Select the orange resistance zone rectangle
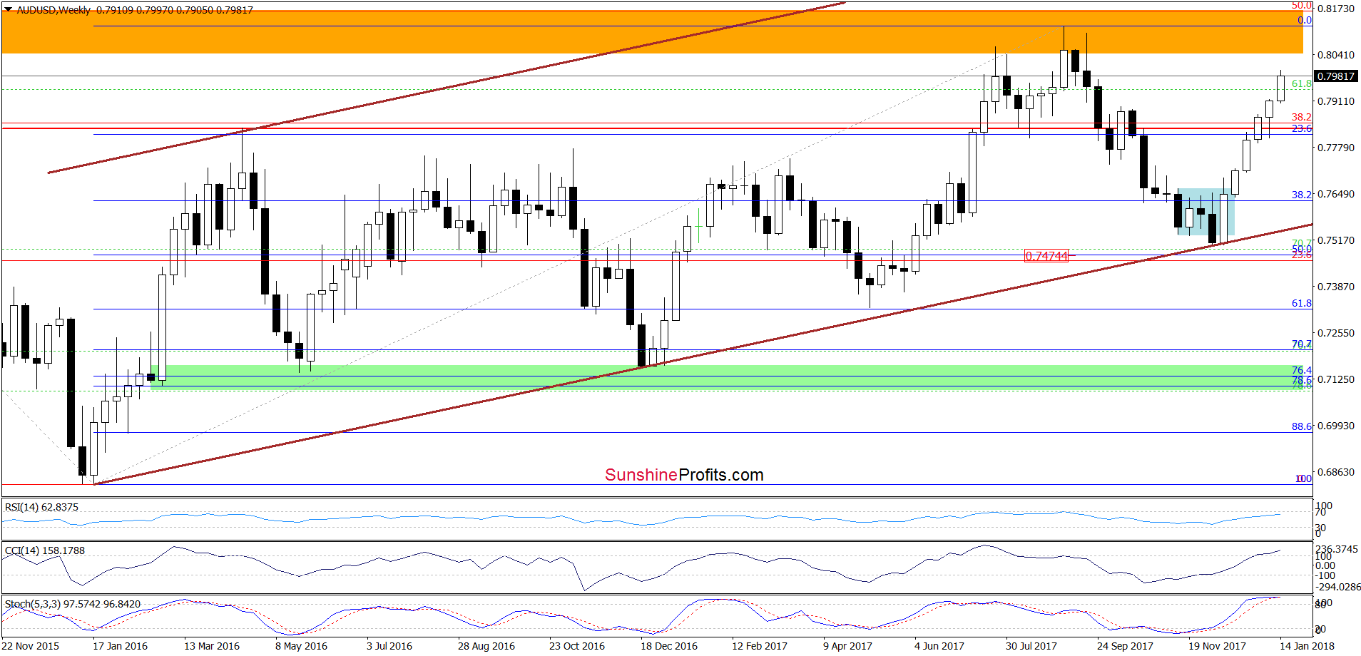The width and height of the screenshot is (1361, 656). (x=652, y=32)
